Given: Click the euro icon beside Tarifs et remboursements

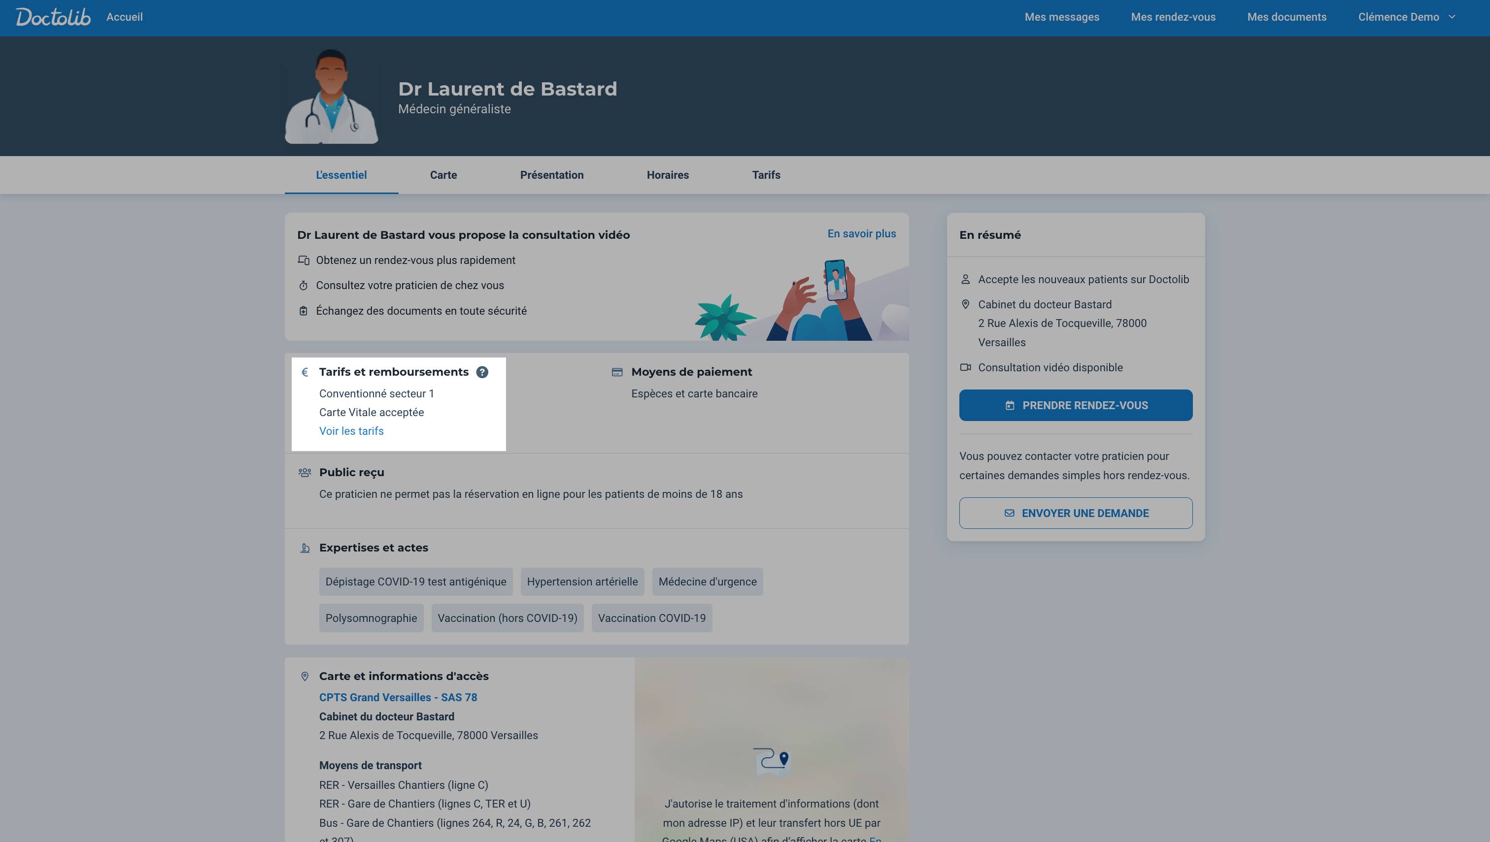Looking at the screenshot, I should point(305,372).
